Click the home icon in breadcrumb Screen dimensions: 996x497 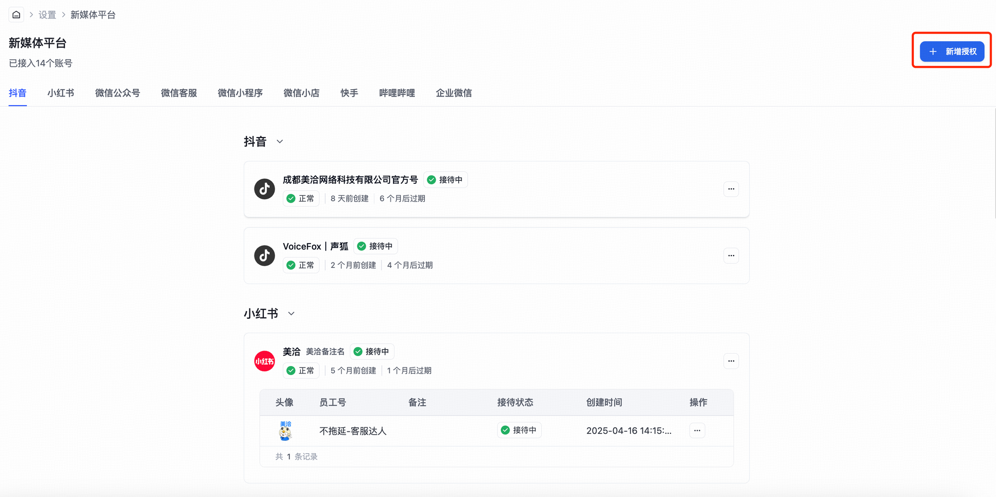click(16, 14)
